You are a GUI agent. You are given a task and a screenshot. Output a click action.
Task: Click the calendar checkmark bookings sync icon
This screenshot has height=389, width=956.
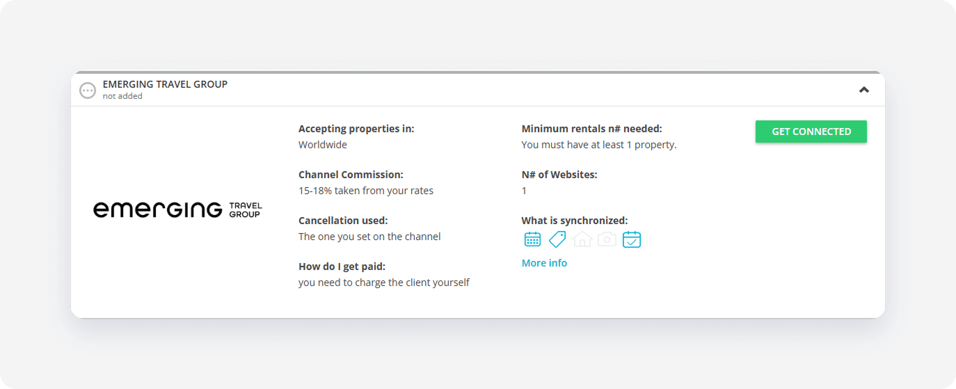632,239
